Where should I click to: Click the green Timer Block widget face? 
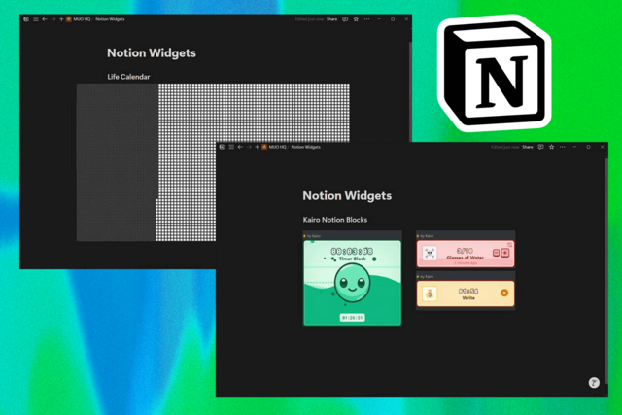[x=352, y=283]
